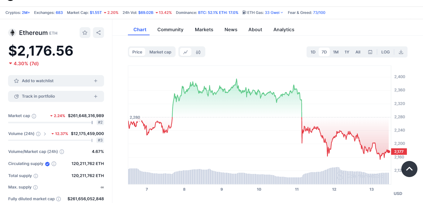423x203 pixels.
Task: Set chart range to All
Action: [x=358, y=52]
